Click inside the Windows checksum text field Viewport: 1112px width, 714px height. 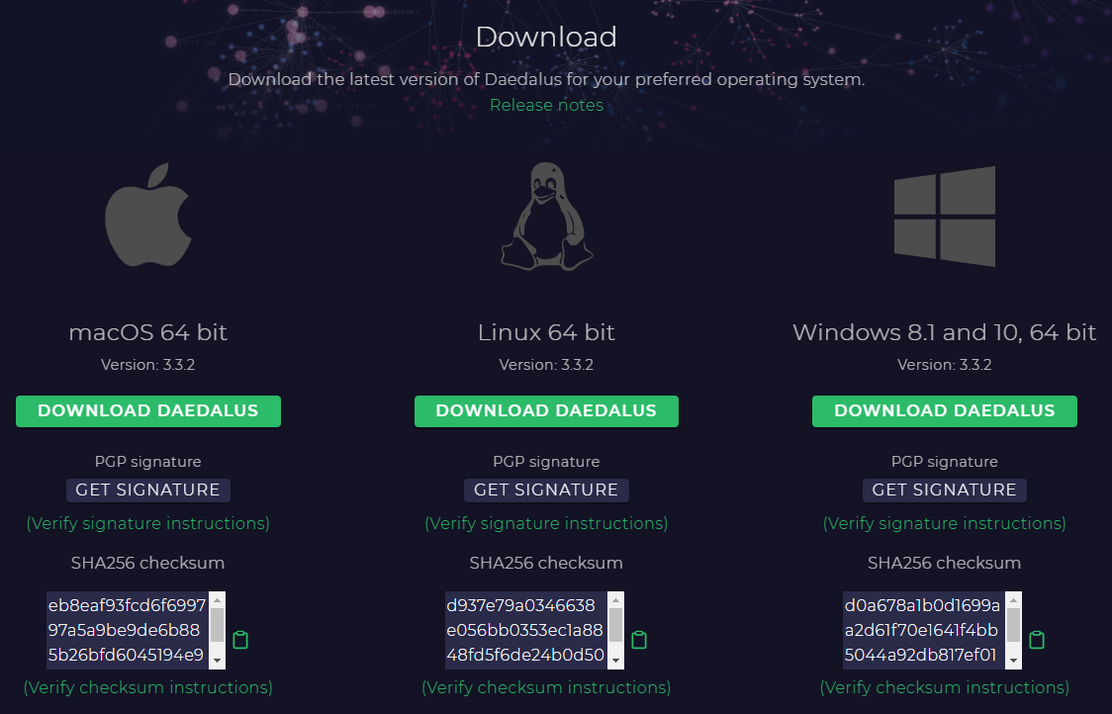pyautogui.click(x=924, y=630)
